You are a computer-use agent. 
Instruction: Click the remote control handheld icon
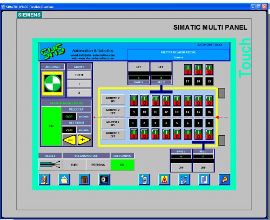point(144,180)
